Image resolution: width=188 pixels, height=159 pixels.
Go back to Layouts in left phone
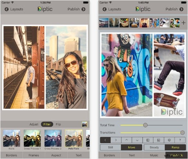coord(14,9)
